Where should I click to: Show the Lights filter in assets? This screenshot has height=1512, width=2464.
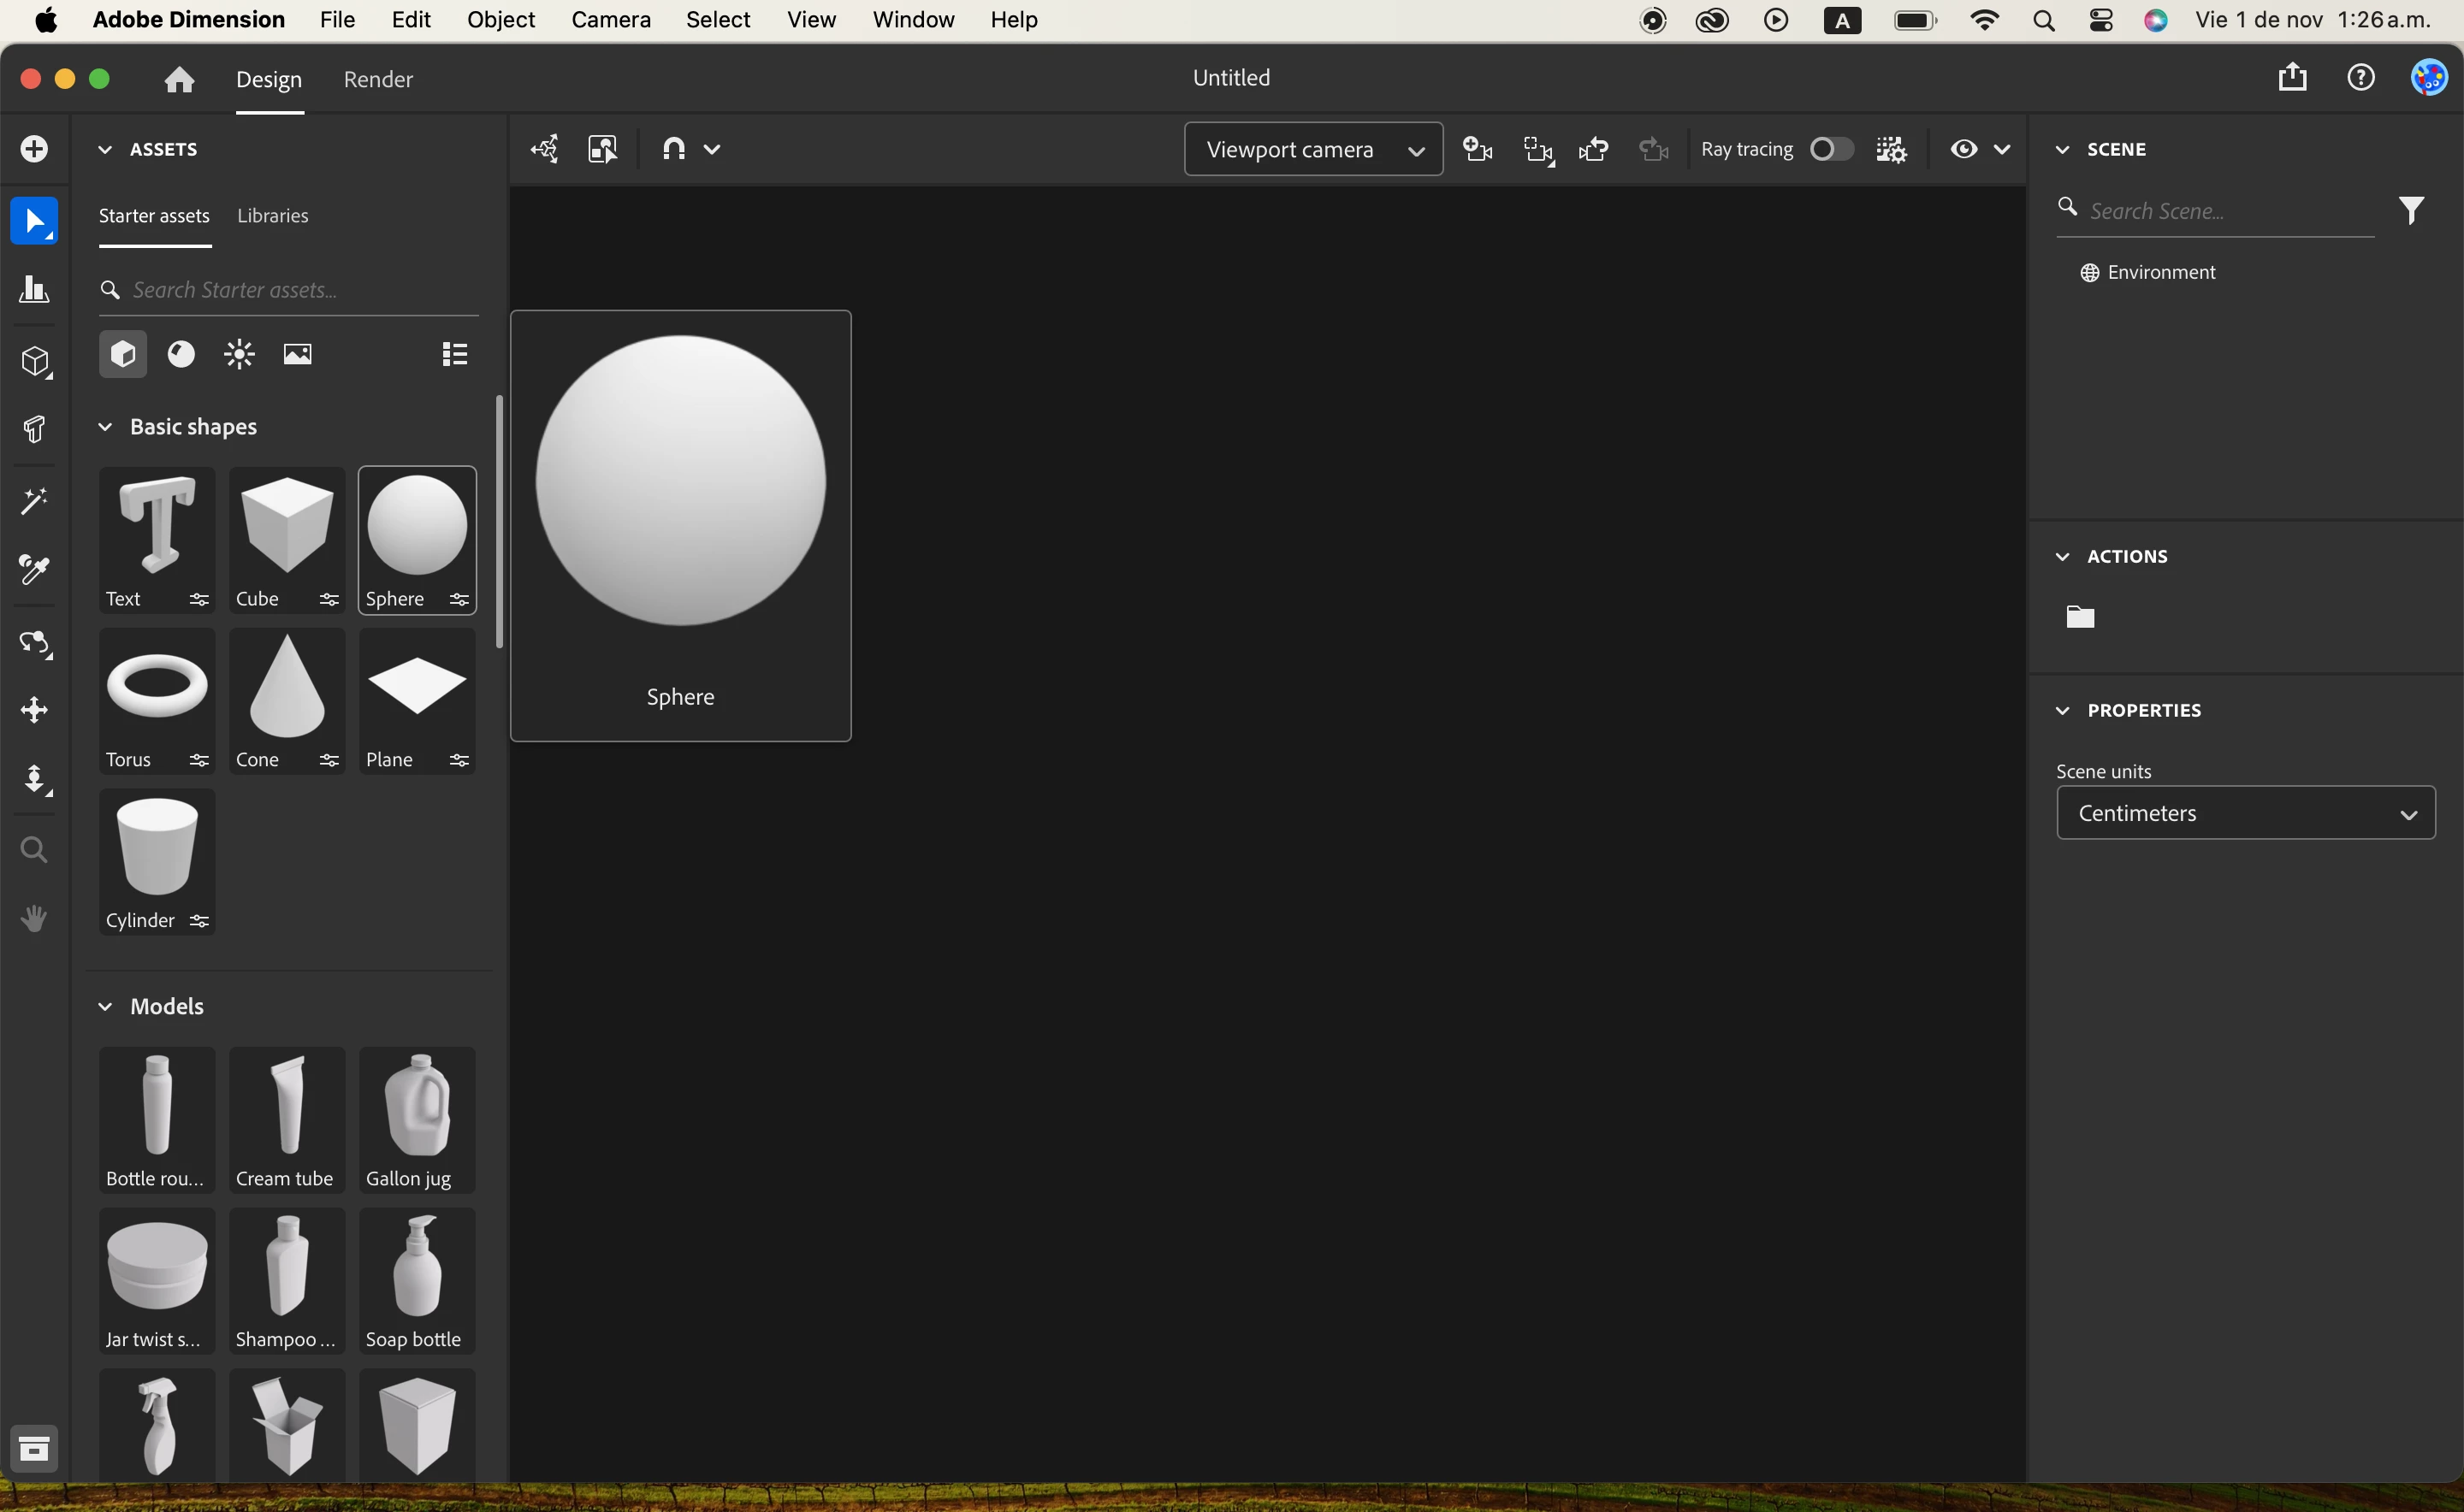[239, 354]
